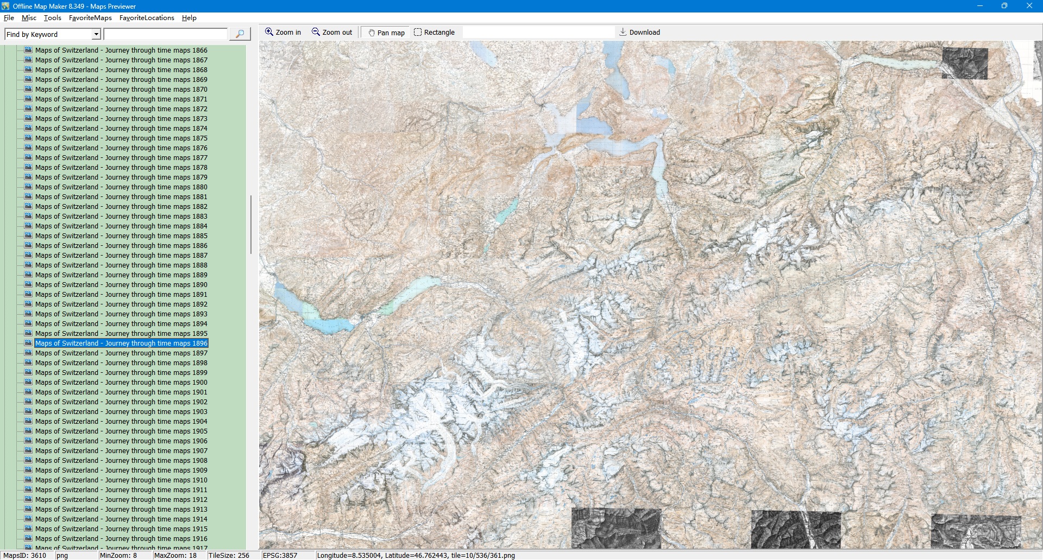Select the Zoom out tool
The height and width of the screenshot is (560, 1043).
coord(331,33)
